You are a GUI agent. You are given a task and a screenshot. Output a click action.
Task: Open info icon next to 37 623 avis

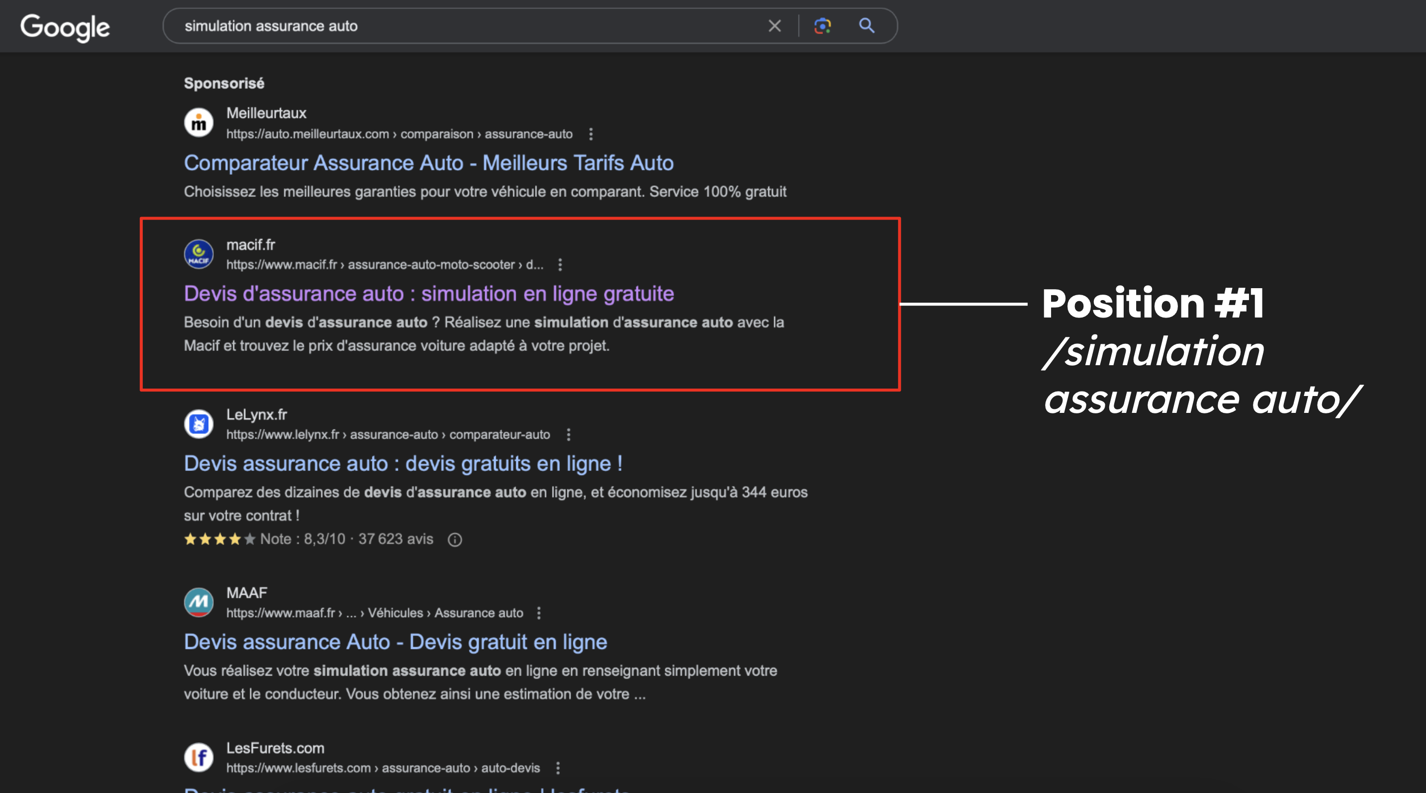click(x=454, y=540)
